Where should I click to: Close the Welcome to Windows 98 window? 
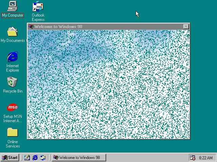[x=186, y=26]
